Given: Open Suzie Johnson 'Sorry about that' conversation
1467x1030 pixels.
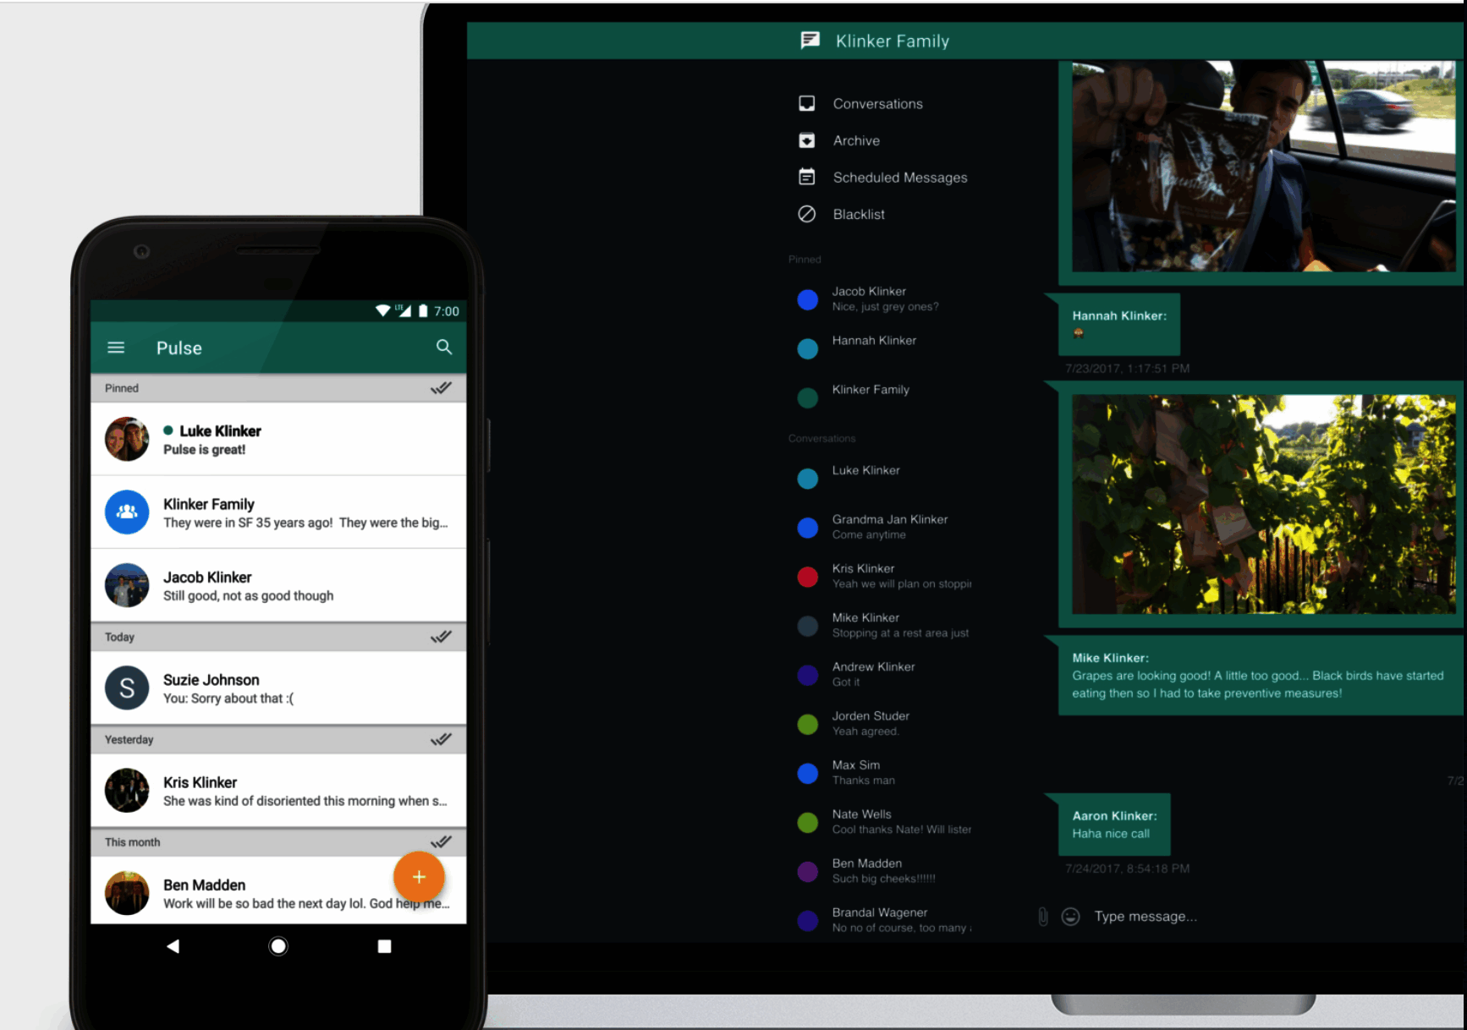Looking at the screenshot, I should click(x=278, y=688).
